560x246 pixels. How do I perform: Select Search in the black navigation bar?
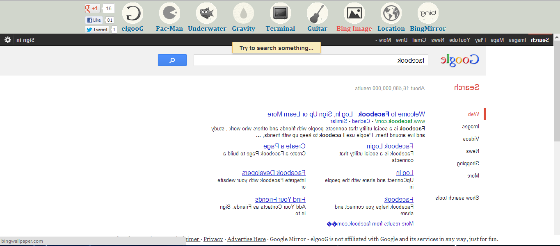coord(539,40)
